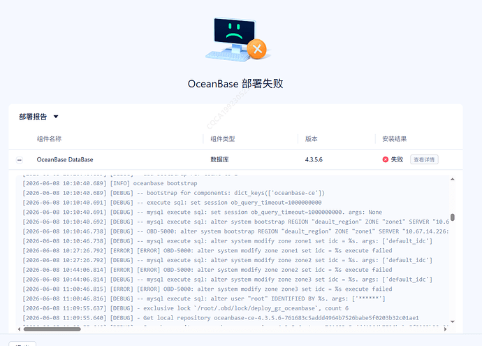Click the sad computer failure illustration
482x346 pixels.
point(236,39)
